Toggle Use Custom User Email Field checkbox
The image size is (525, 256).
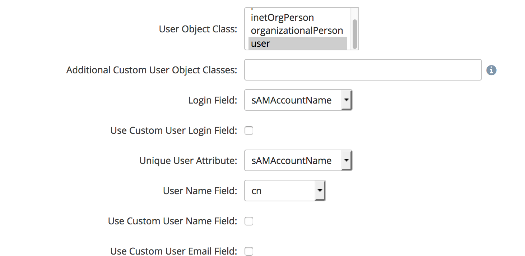pyautogui.click(x=249, y=251)
